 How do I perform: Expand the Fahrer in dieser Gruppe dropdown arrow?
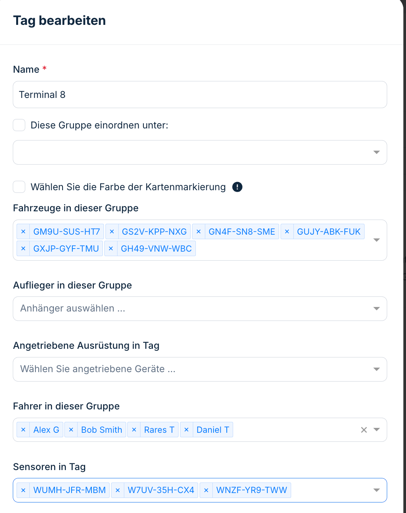(x=376, y=430)
